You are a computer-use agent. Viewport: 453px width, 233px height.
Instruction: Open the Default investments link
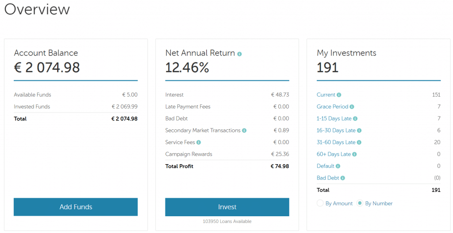326,166
